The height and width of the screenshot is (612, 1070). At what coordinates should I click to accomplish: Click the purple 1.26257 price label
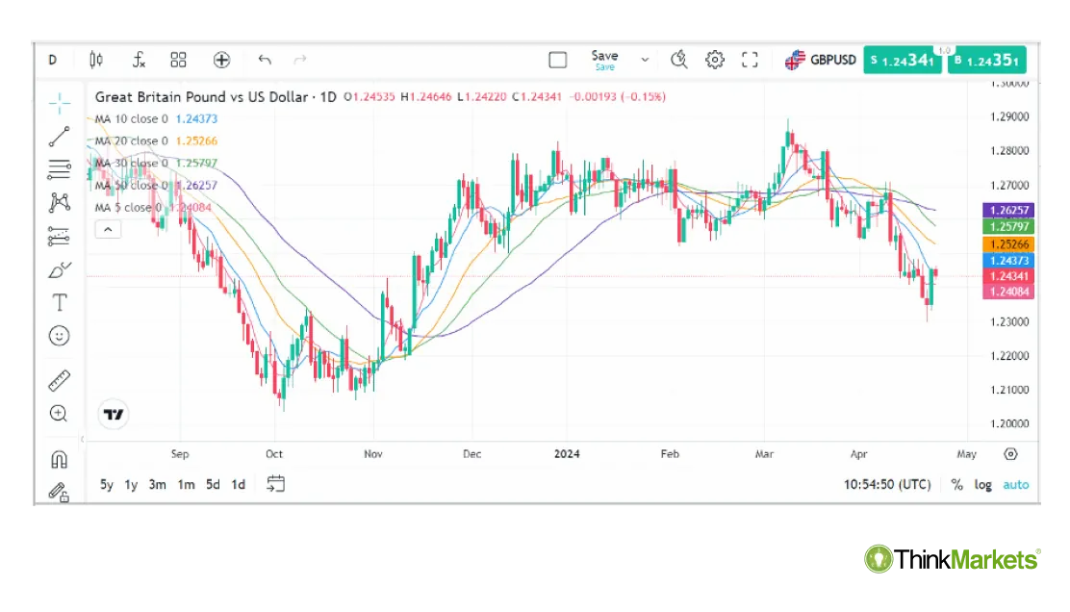(1006, 210)
